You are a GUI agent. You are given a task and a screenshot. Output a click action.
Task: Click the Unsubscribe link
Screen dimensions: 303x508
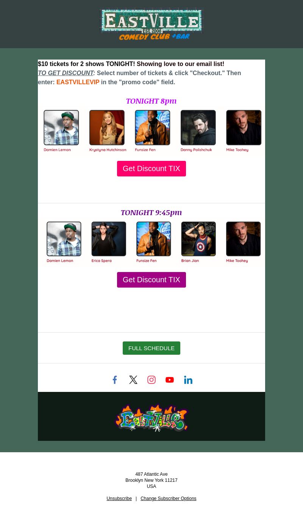pyautogui.click(x=119, y=499)
